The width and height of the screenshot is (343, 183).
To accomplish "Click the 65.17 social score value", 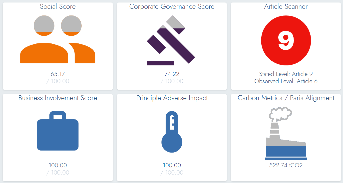I will tap(58, 74).
